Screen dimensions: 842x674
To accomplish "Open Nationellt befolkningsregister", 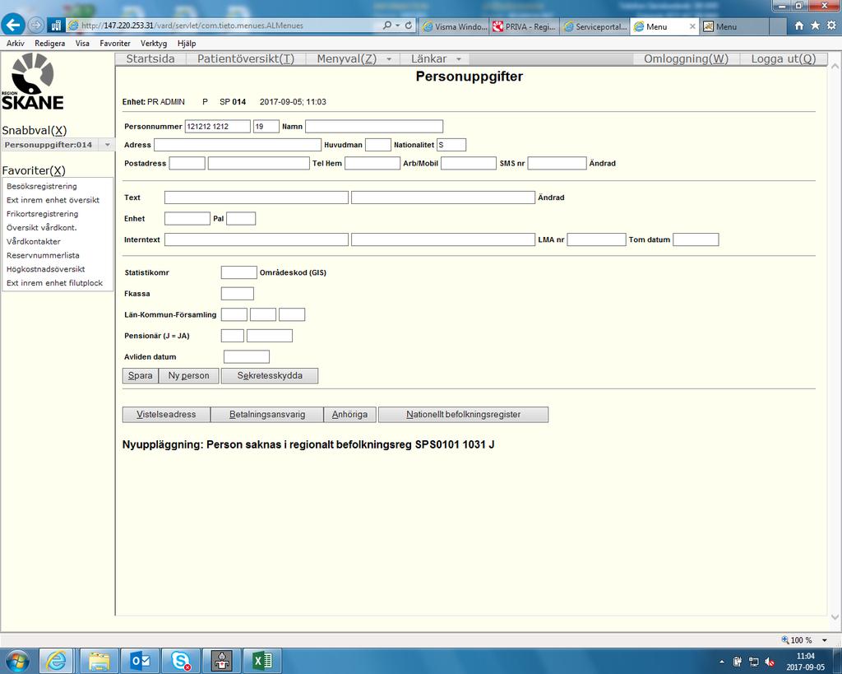I will tap(464, 415).
